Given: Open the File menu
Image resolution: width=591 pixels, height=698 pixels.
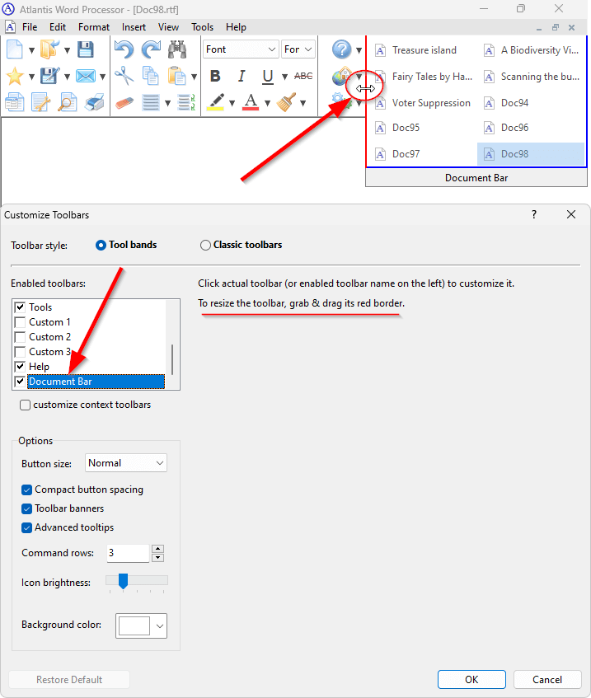Looking at the screenshot, I should coord(30,27).
